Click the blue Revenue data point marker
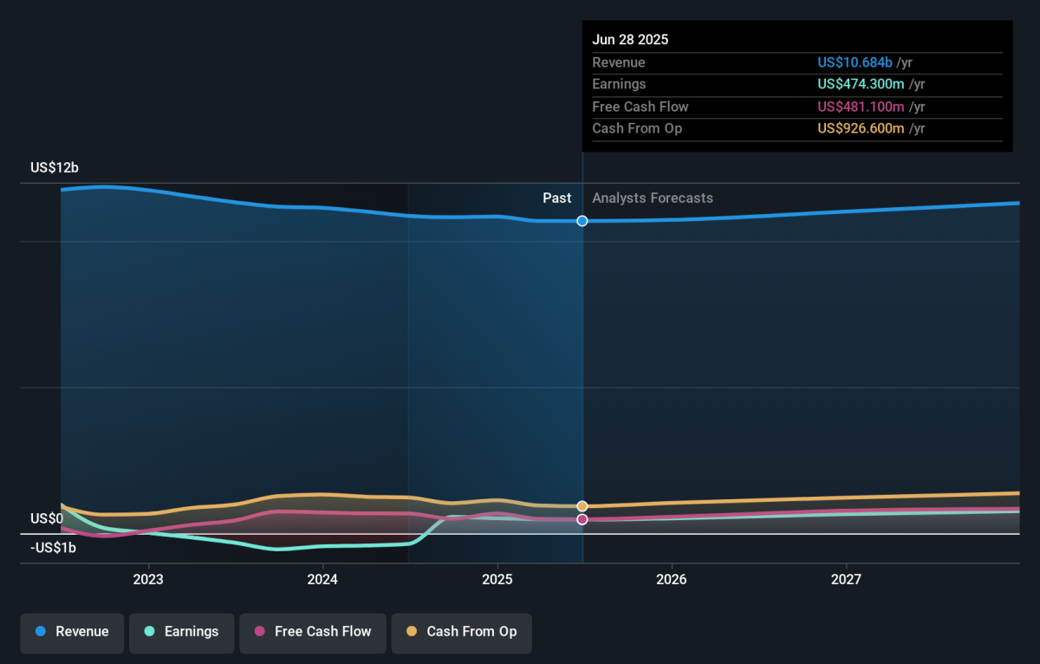 coord(582,221)
